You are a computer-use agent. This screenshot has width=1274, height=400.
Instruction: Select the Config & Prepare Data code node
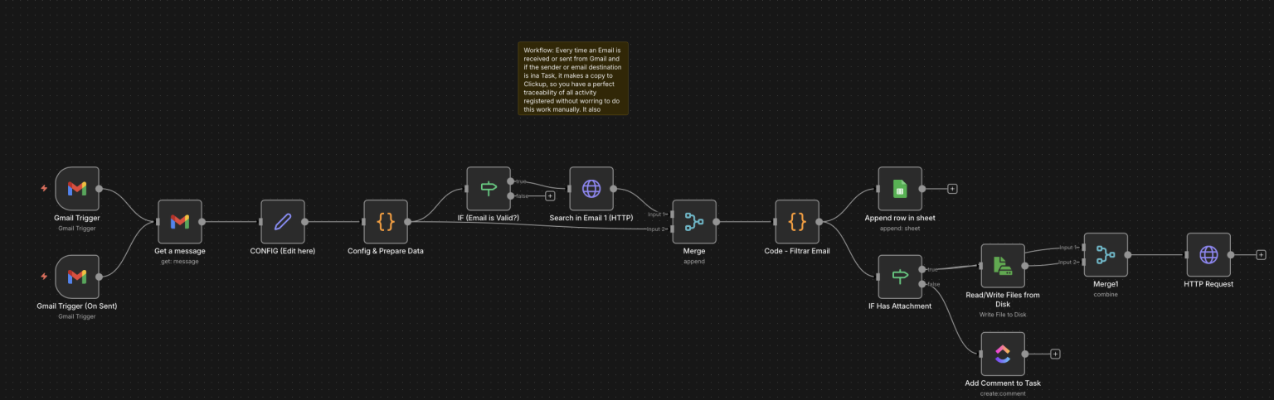click(386, 221)
